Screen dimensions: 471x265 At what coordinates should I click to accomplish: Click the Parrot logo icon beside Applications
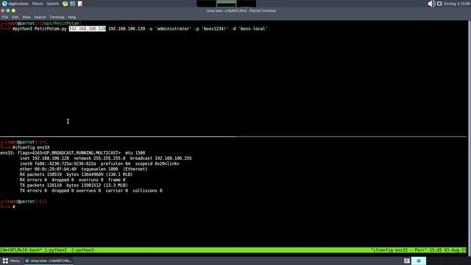point(4,4)
